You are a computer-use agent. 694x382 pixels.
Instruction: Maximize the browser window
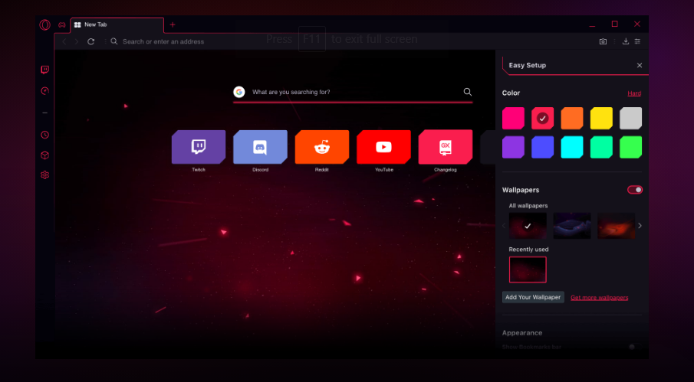click(x=614, y=24)
